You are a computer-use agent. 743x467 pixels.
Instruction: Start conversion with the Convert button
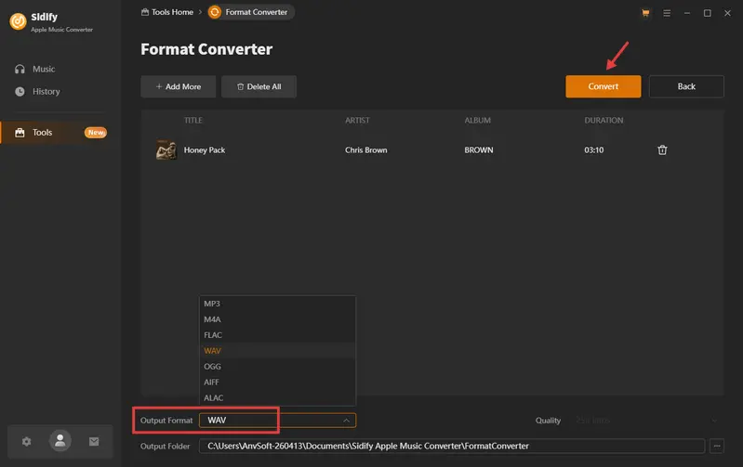604,86
